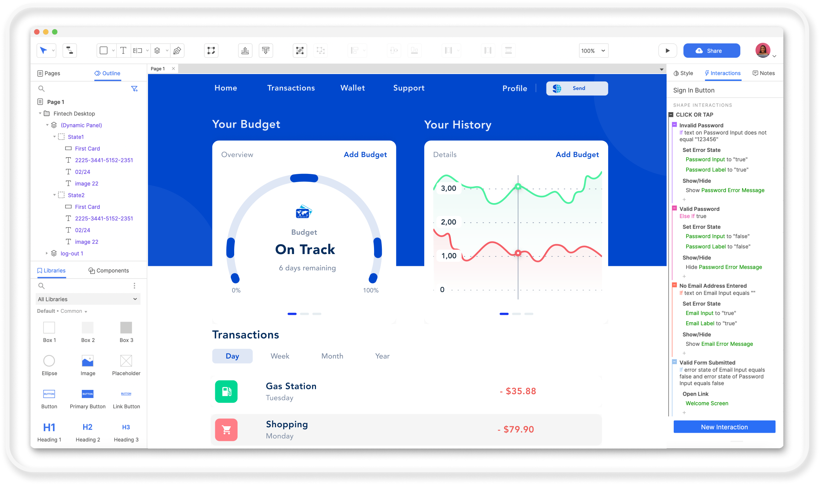
Task: Click the Text tool icon
Action: pyautogui.click(x=123, y=50)
